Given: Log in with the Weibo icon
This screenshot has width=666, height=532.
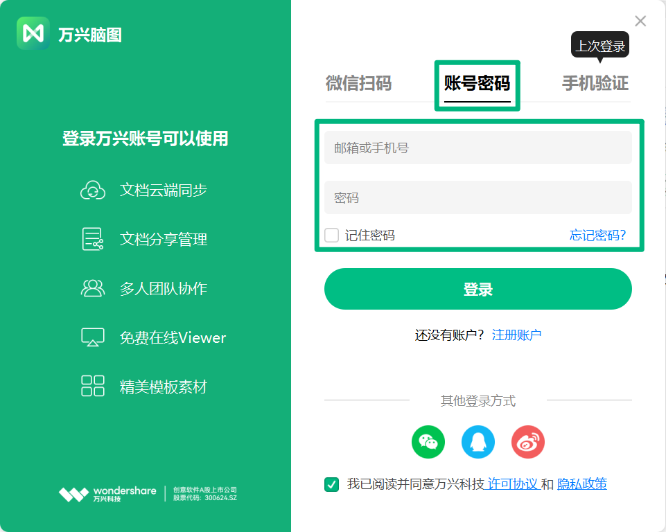Looking at the screenshot, I should click(528, 442).
